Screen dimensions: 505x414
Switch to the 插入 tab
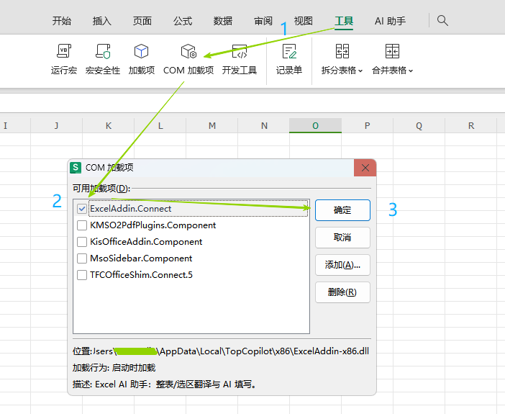coord(101,21)
